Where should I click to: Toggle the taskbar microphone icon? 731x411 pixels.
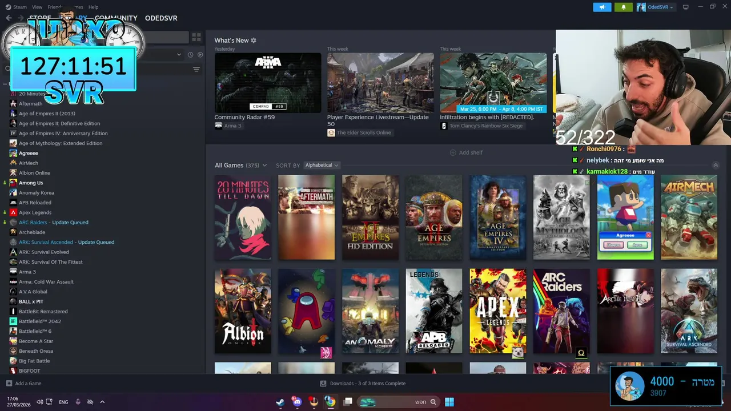78,402
